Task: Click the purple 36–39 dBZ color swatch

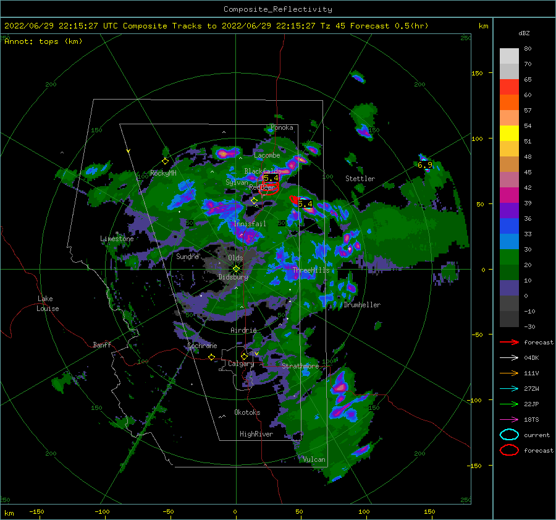Action: 509,210
